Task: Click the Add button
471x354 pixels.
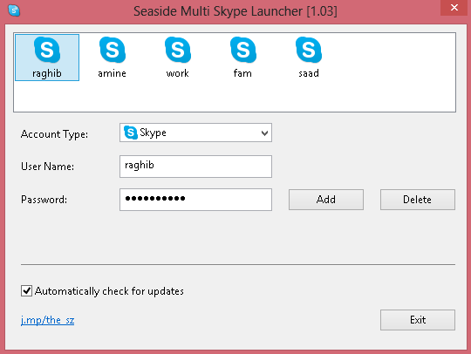Action: (x=326, y=200)
